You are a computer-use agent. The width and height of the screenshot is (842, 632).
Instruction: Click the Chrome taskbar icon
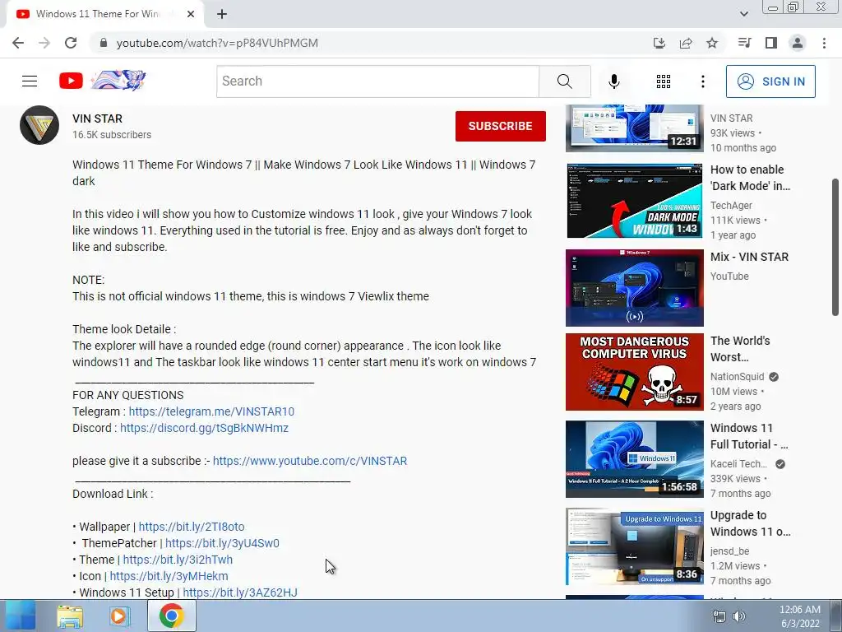171,616
